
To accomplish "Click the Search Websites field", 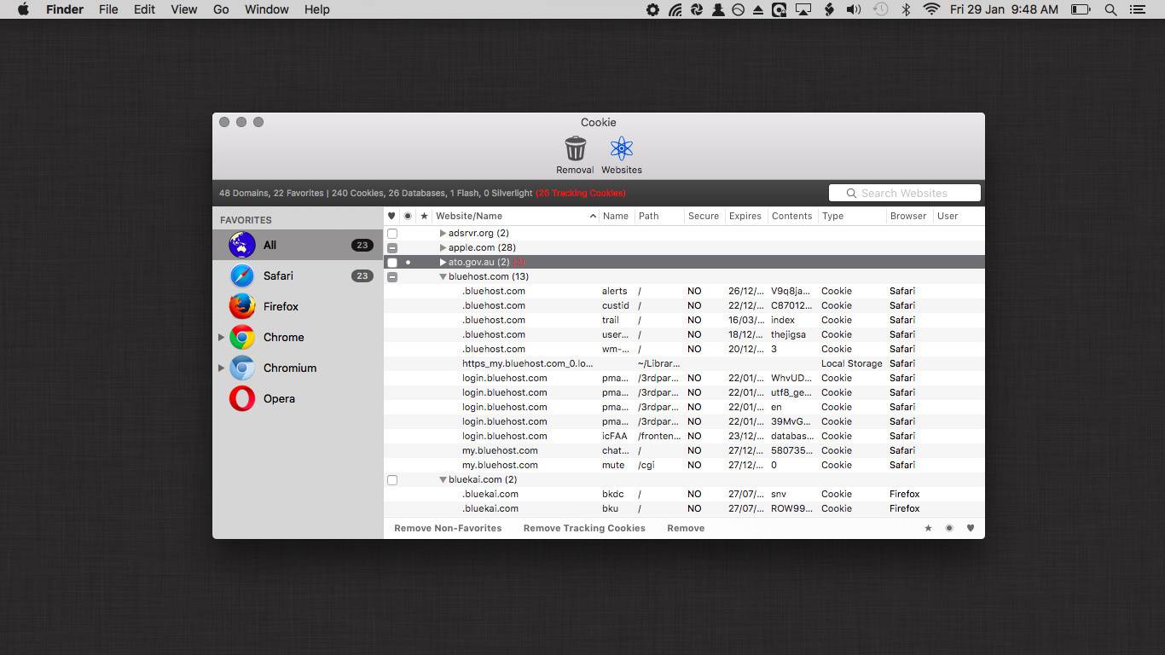I will 905,193.
